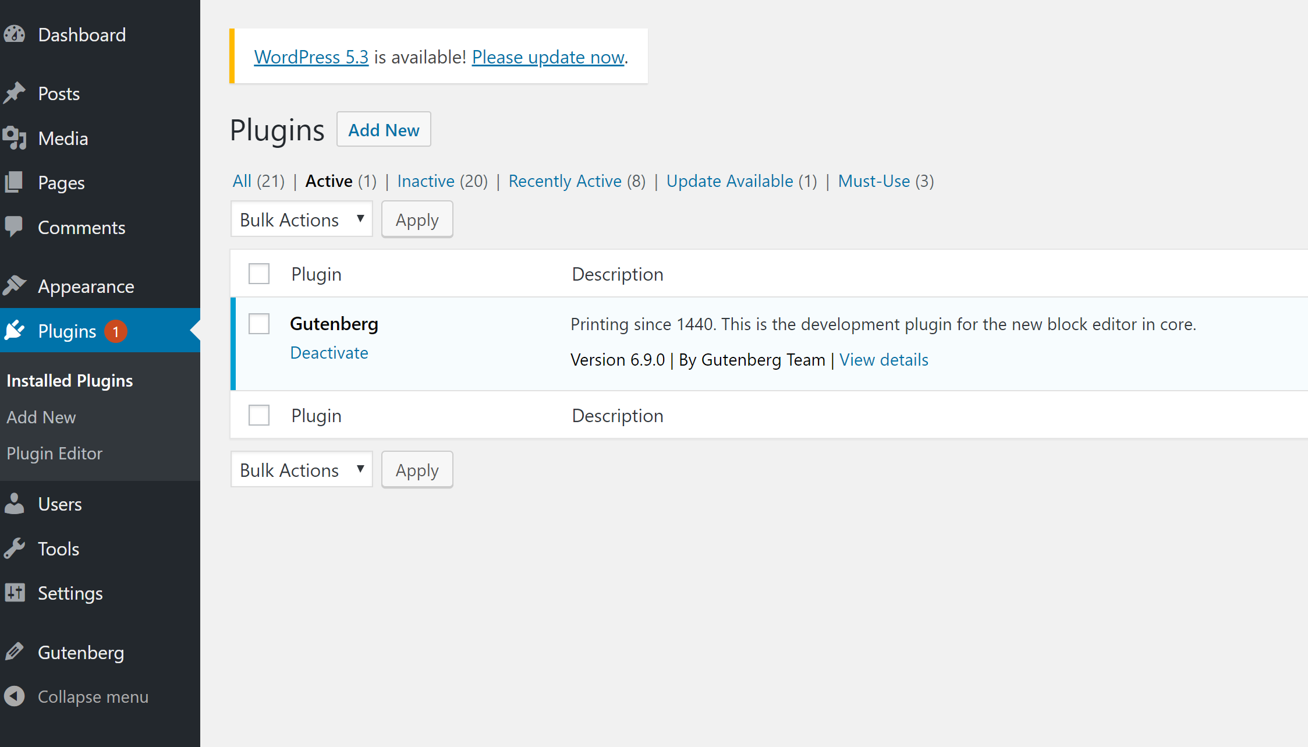This screenshot has width=1308, height=747.
Task: Open the Appearance menu
Action: point(86,286)
